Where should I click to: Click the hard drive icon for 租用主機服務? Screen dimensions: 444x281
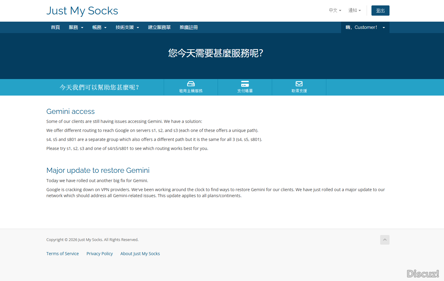(191, 84)
